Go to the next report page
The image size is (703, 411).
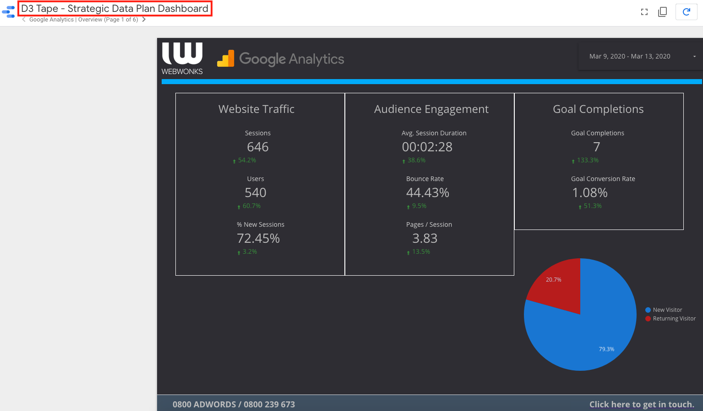click(144, 20)
